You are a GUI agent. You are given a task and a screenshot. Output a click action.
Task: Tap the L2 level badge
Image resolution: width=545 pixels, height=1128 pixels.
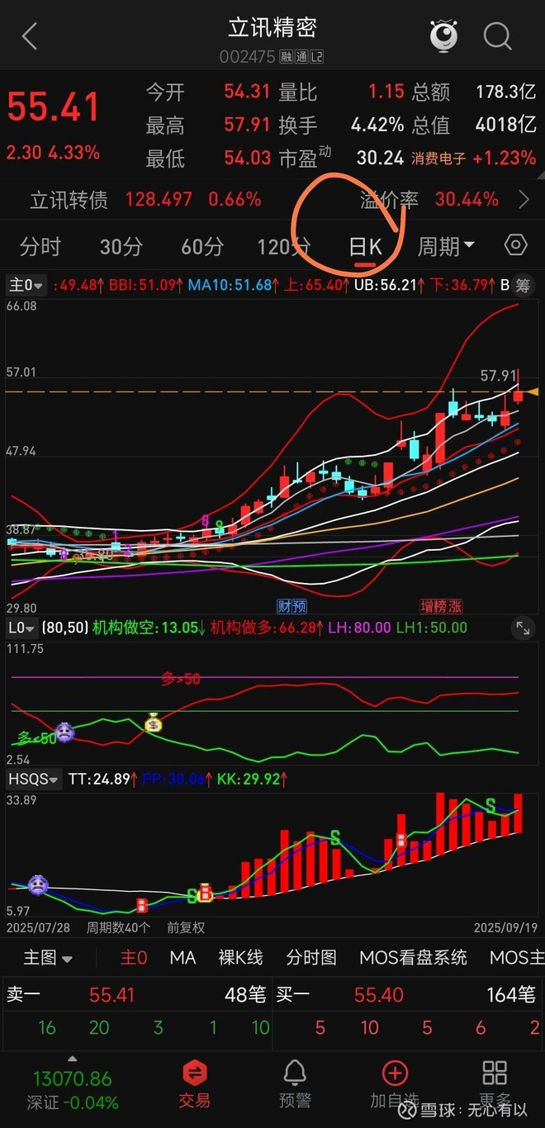coord(315,57)
